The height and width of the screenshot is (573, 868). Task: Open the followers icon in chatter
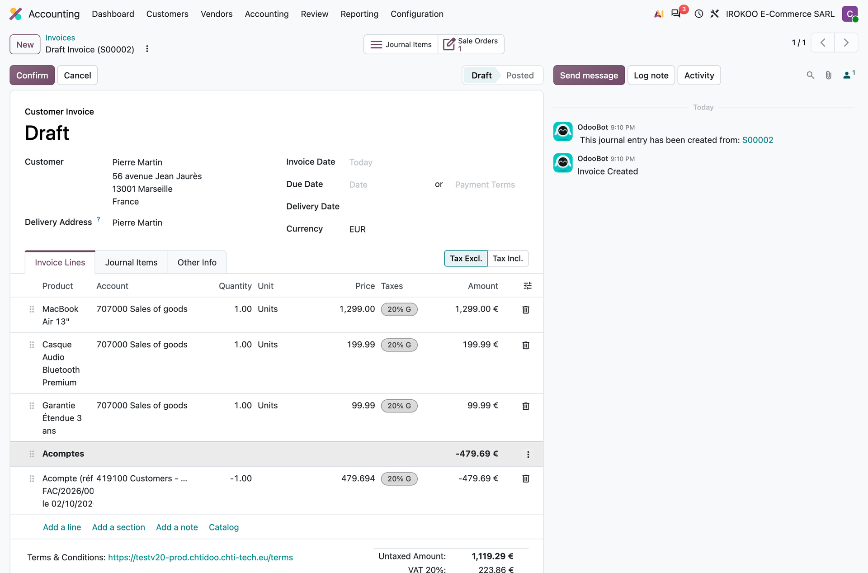[849, 75]
